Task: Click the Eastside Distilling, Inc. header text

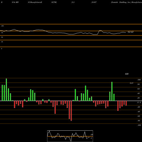Action: coord(121,2)
